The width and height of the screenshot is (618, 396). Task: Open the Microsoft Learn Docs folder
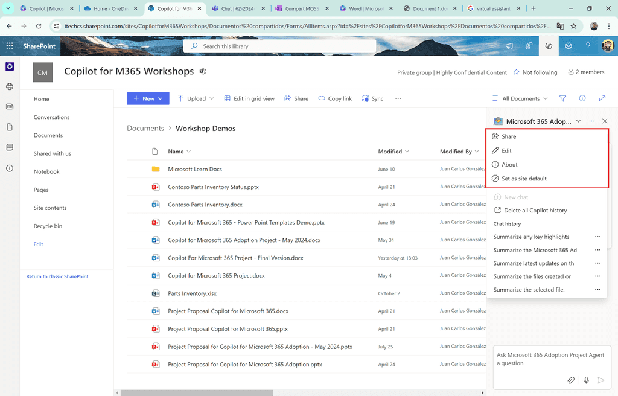click(195, 169)
